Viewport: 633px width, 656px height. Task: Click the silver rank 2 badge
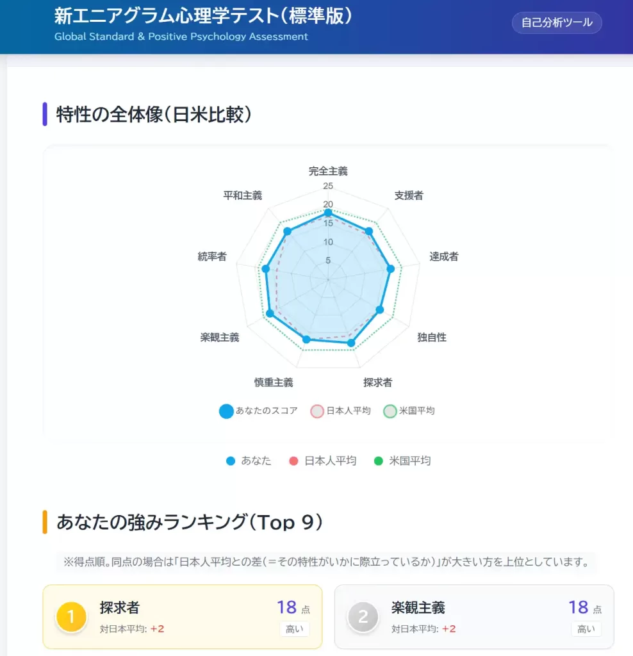363,617
